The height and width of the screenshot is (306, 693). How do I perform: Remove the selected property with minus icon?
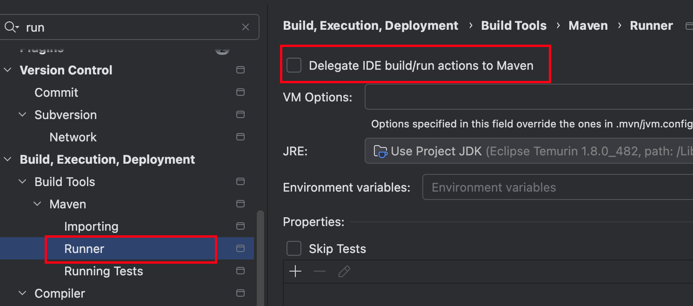[320, 272]
